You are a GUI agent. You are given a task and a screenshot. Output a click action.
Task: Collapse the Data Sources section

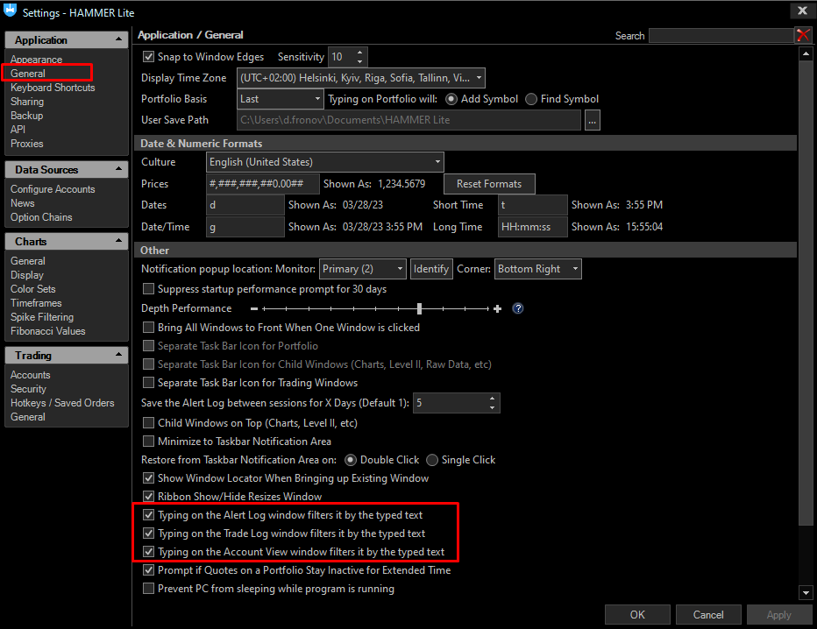(x=118, y=169)
